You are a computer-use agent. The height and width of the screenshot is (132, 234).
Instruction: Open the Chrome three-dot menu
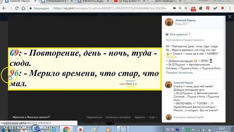(230, 8)
